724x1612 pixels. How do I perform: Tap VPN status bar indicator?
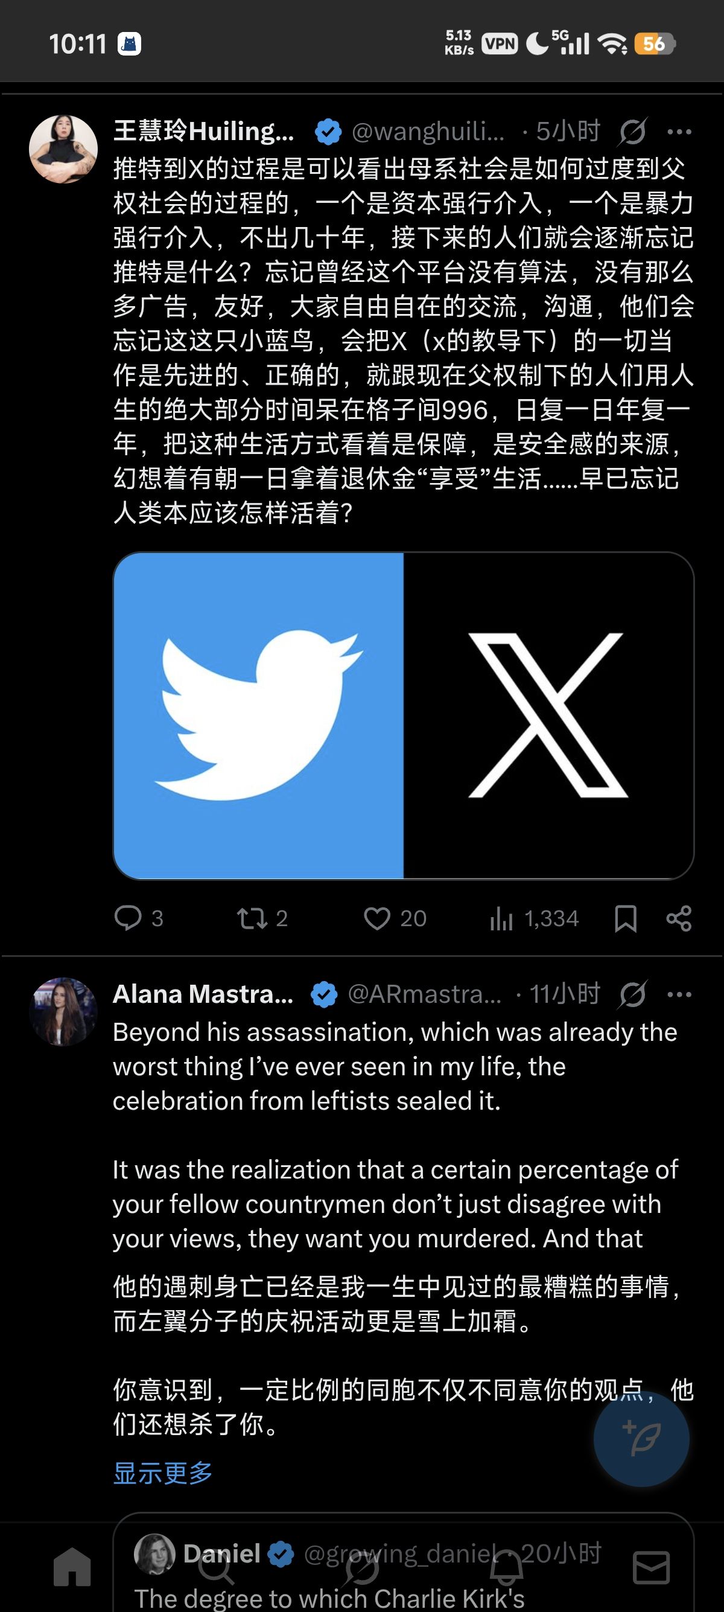tap(499, 44)
